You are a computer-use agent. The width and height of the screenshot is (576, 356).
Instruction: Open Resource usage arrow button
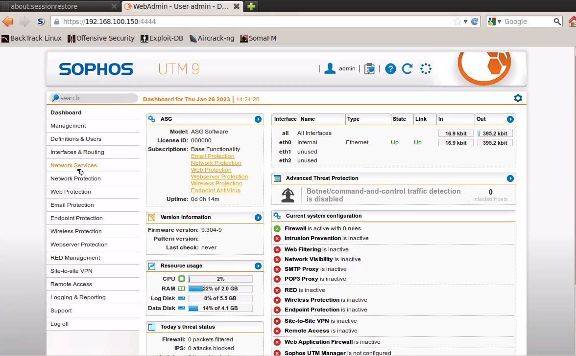[x=258, y=266]
